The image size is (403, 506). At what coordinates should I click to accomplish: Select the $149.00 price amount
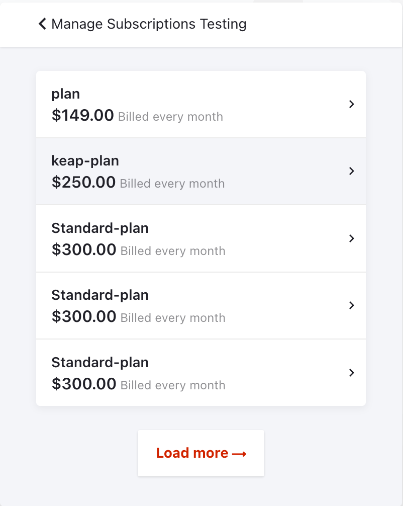[82, 115]
